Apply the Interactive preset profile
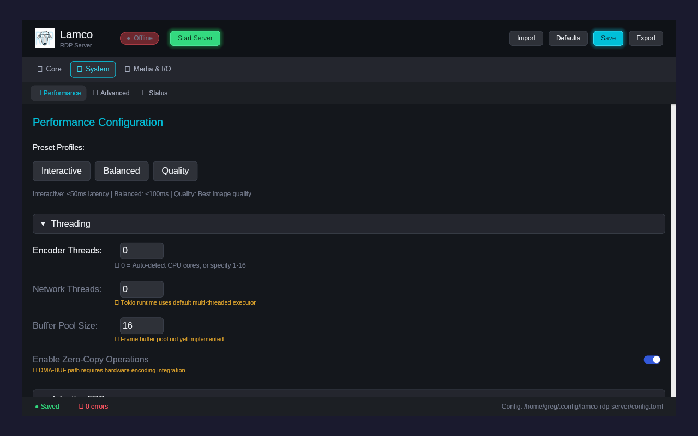 (x=62, y=171)
